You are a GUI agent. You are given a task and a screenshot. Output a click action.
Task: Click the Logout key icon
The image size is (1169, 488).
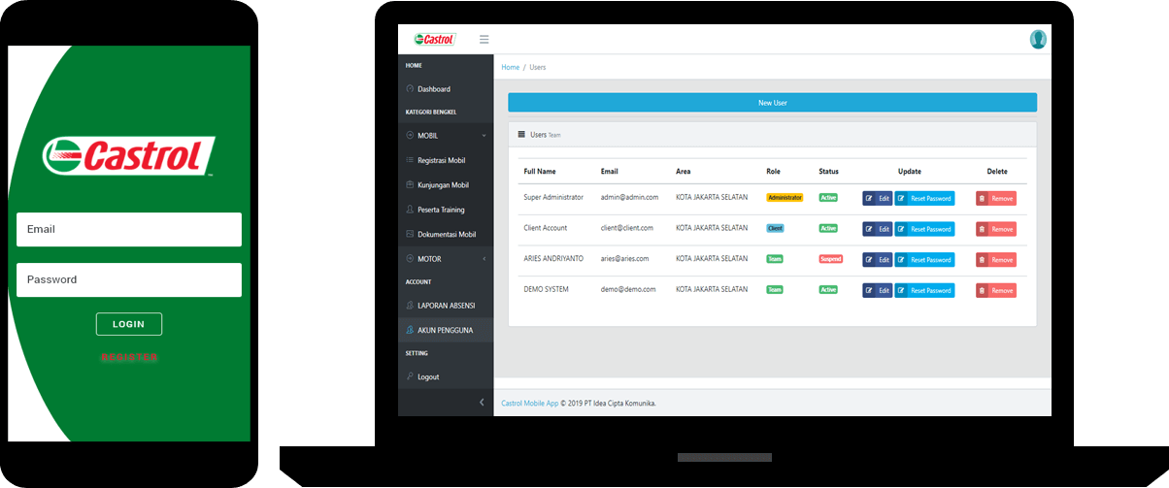[x=410, y=376]
